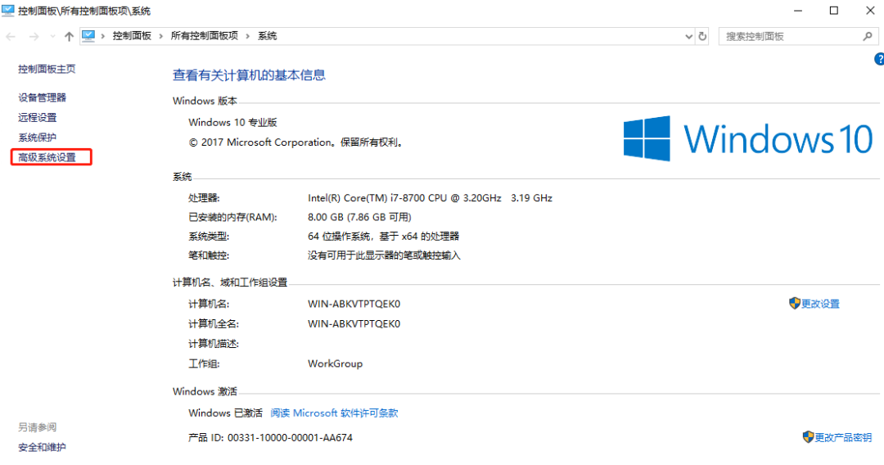Click product ID 00331-10000-00001-AA674

tap(291, 437)
